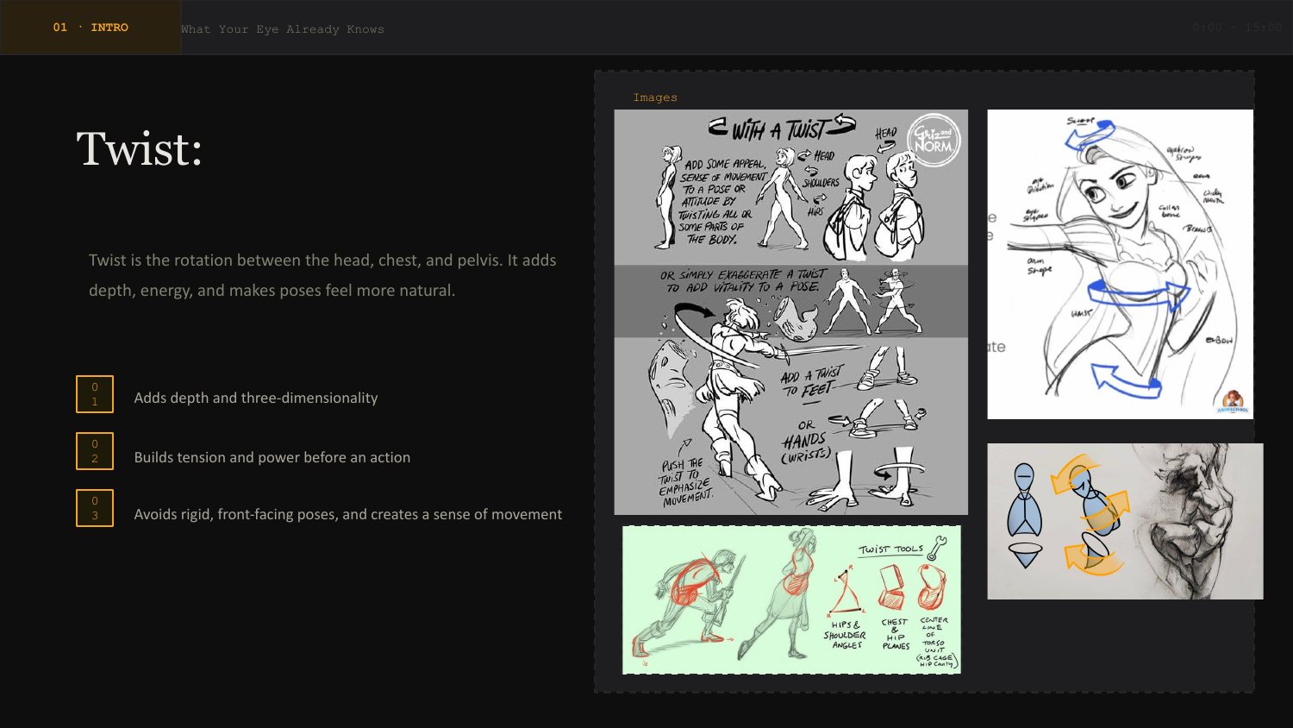Click the "Images" panel label
Viewport: 1293px width, 728px height.
coord(655,97)
